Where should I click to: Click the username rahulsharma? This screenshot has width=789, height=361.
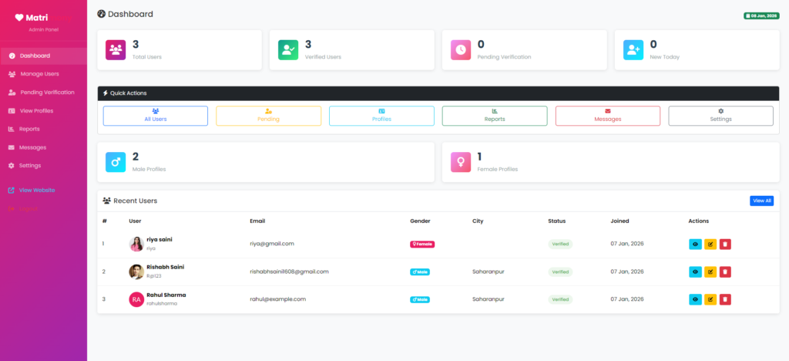point(162,304)
